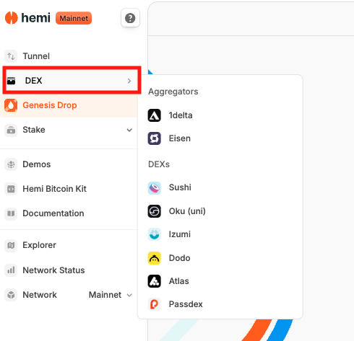The image size is (354, 341).
Task: Select the Izumi DEX icon
Action: click(154, 234)
